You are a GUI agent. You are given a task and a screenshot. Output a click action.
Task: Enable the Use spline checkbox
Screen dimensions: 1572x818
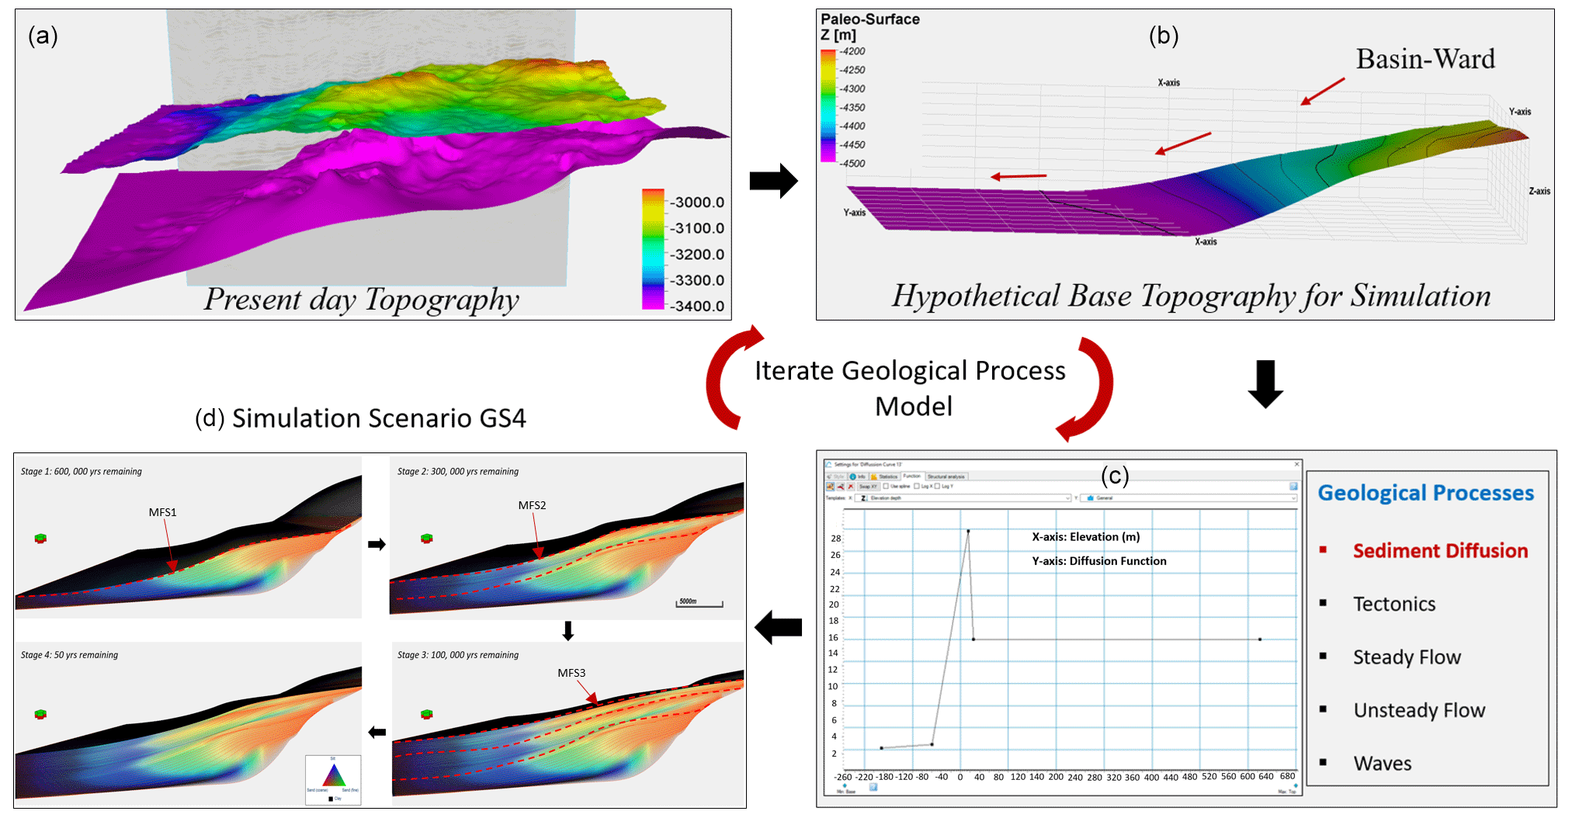(x=886, y=487)
